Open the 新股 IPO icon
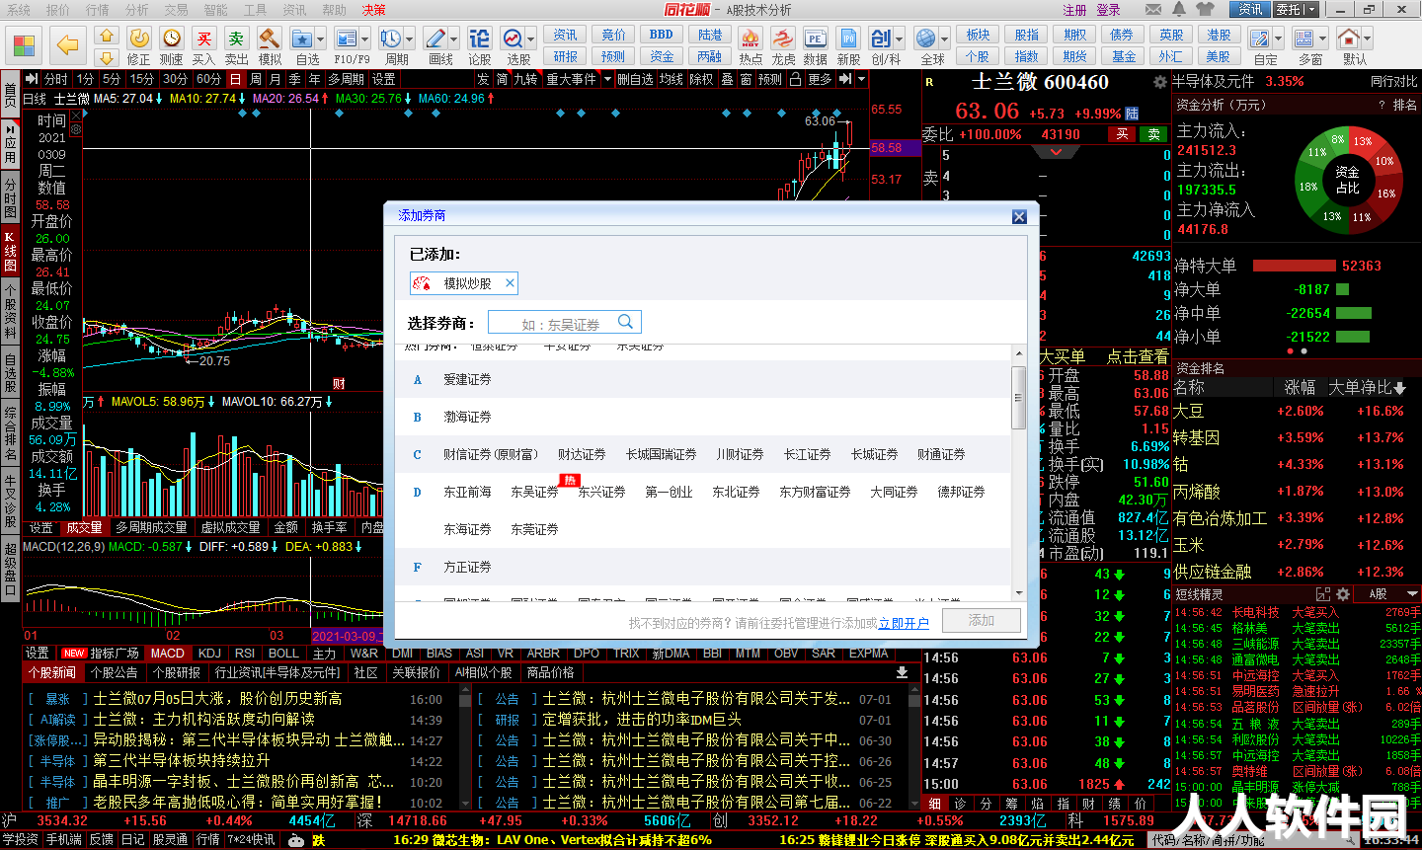Screen dimensions: 1422x850 click(x=848, y=38)
